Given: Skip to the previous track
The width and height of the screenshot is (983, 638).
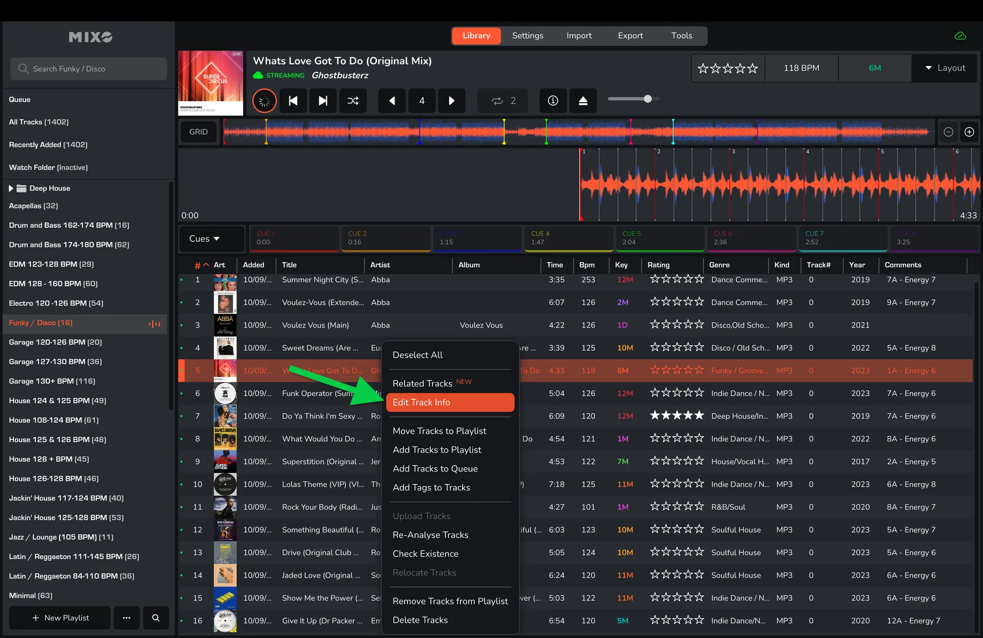Looking at the screenshot, I should [x=293, y=101].
